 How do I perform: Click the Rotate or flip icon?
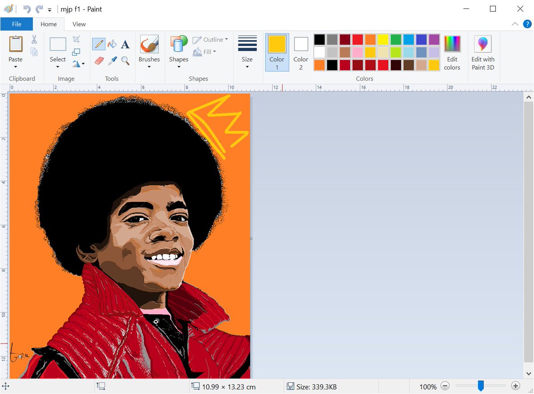76,64
